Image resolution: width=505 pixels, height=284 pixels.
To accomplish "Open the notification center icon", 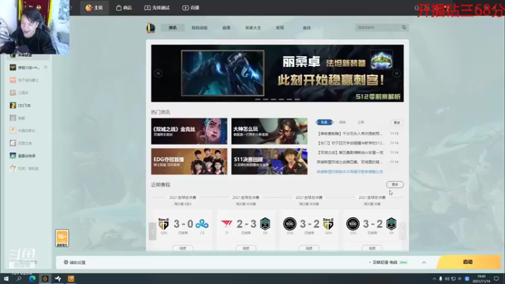I will 496,279.
